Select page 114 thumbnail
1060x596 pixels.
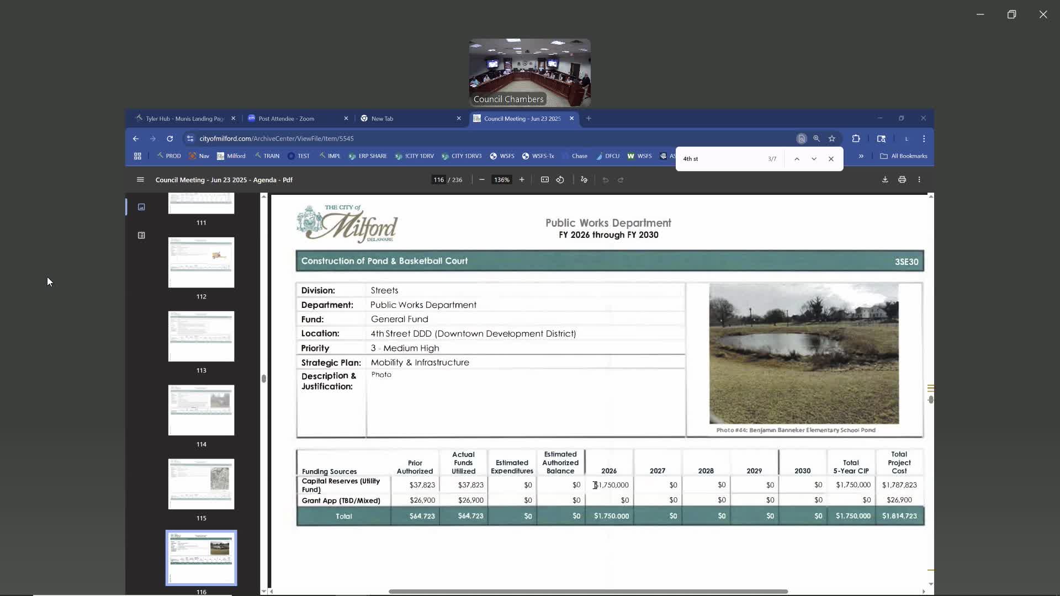coord(201,410)
